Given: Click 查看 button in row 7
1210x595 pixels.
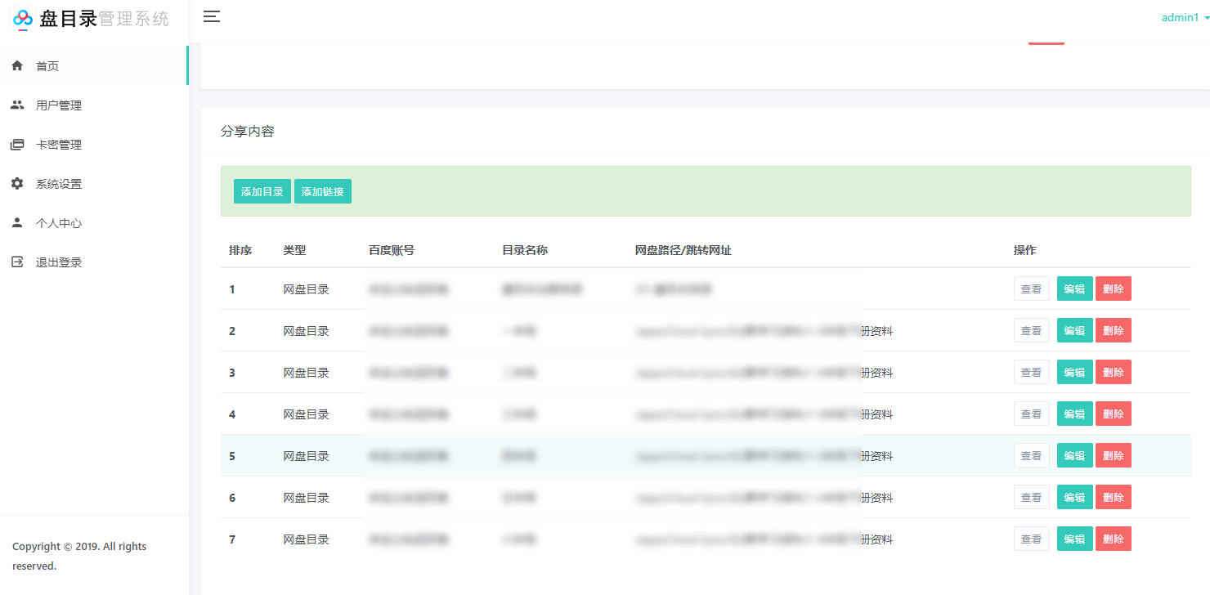Looking at the screenshot, I should (x=1032, y=539).
